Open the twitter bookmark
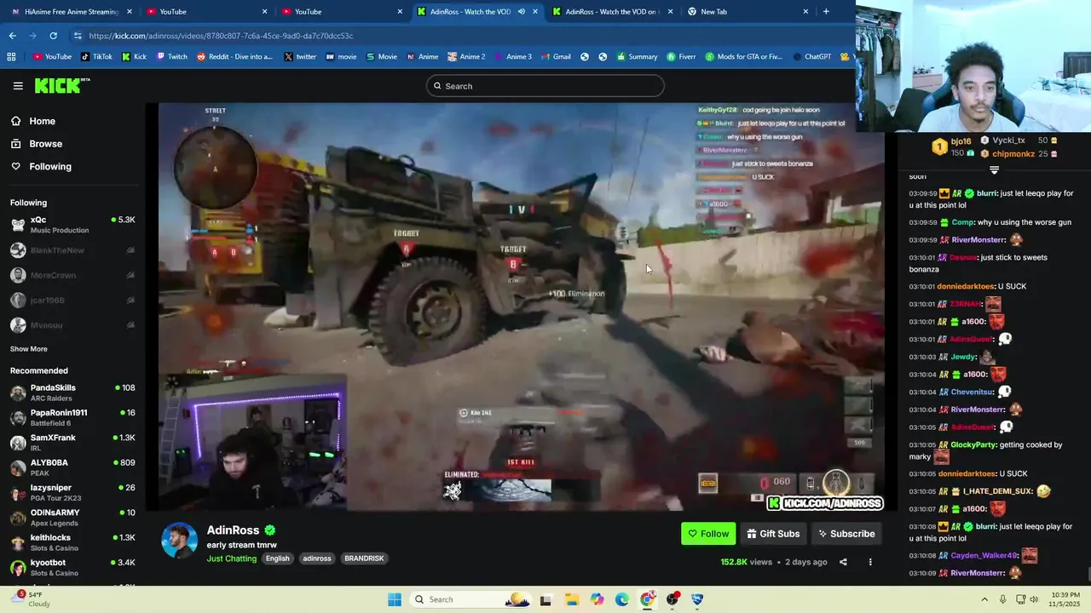This screenshot has height=613, width=1091. click(300, 57)
